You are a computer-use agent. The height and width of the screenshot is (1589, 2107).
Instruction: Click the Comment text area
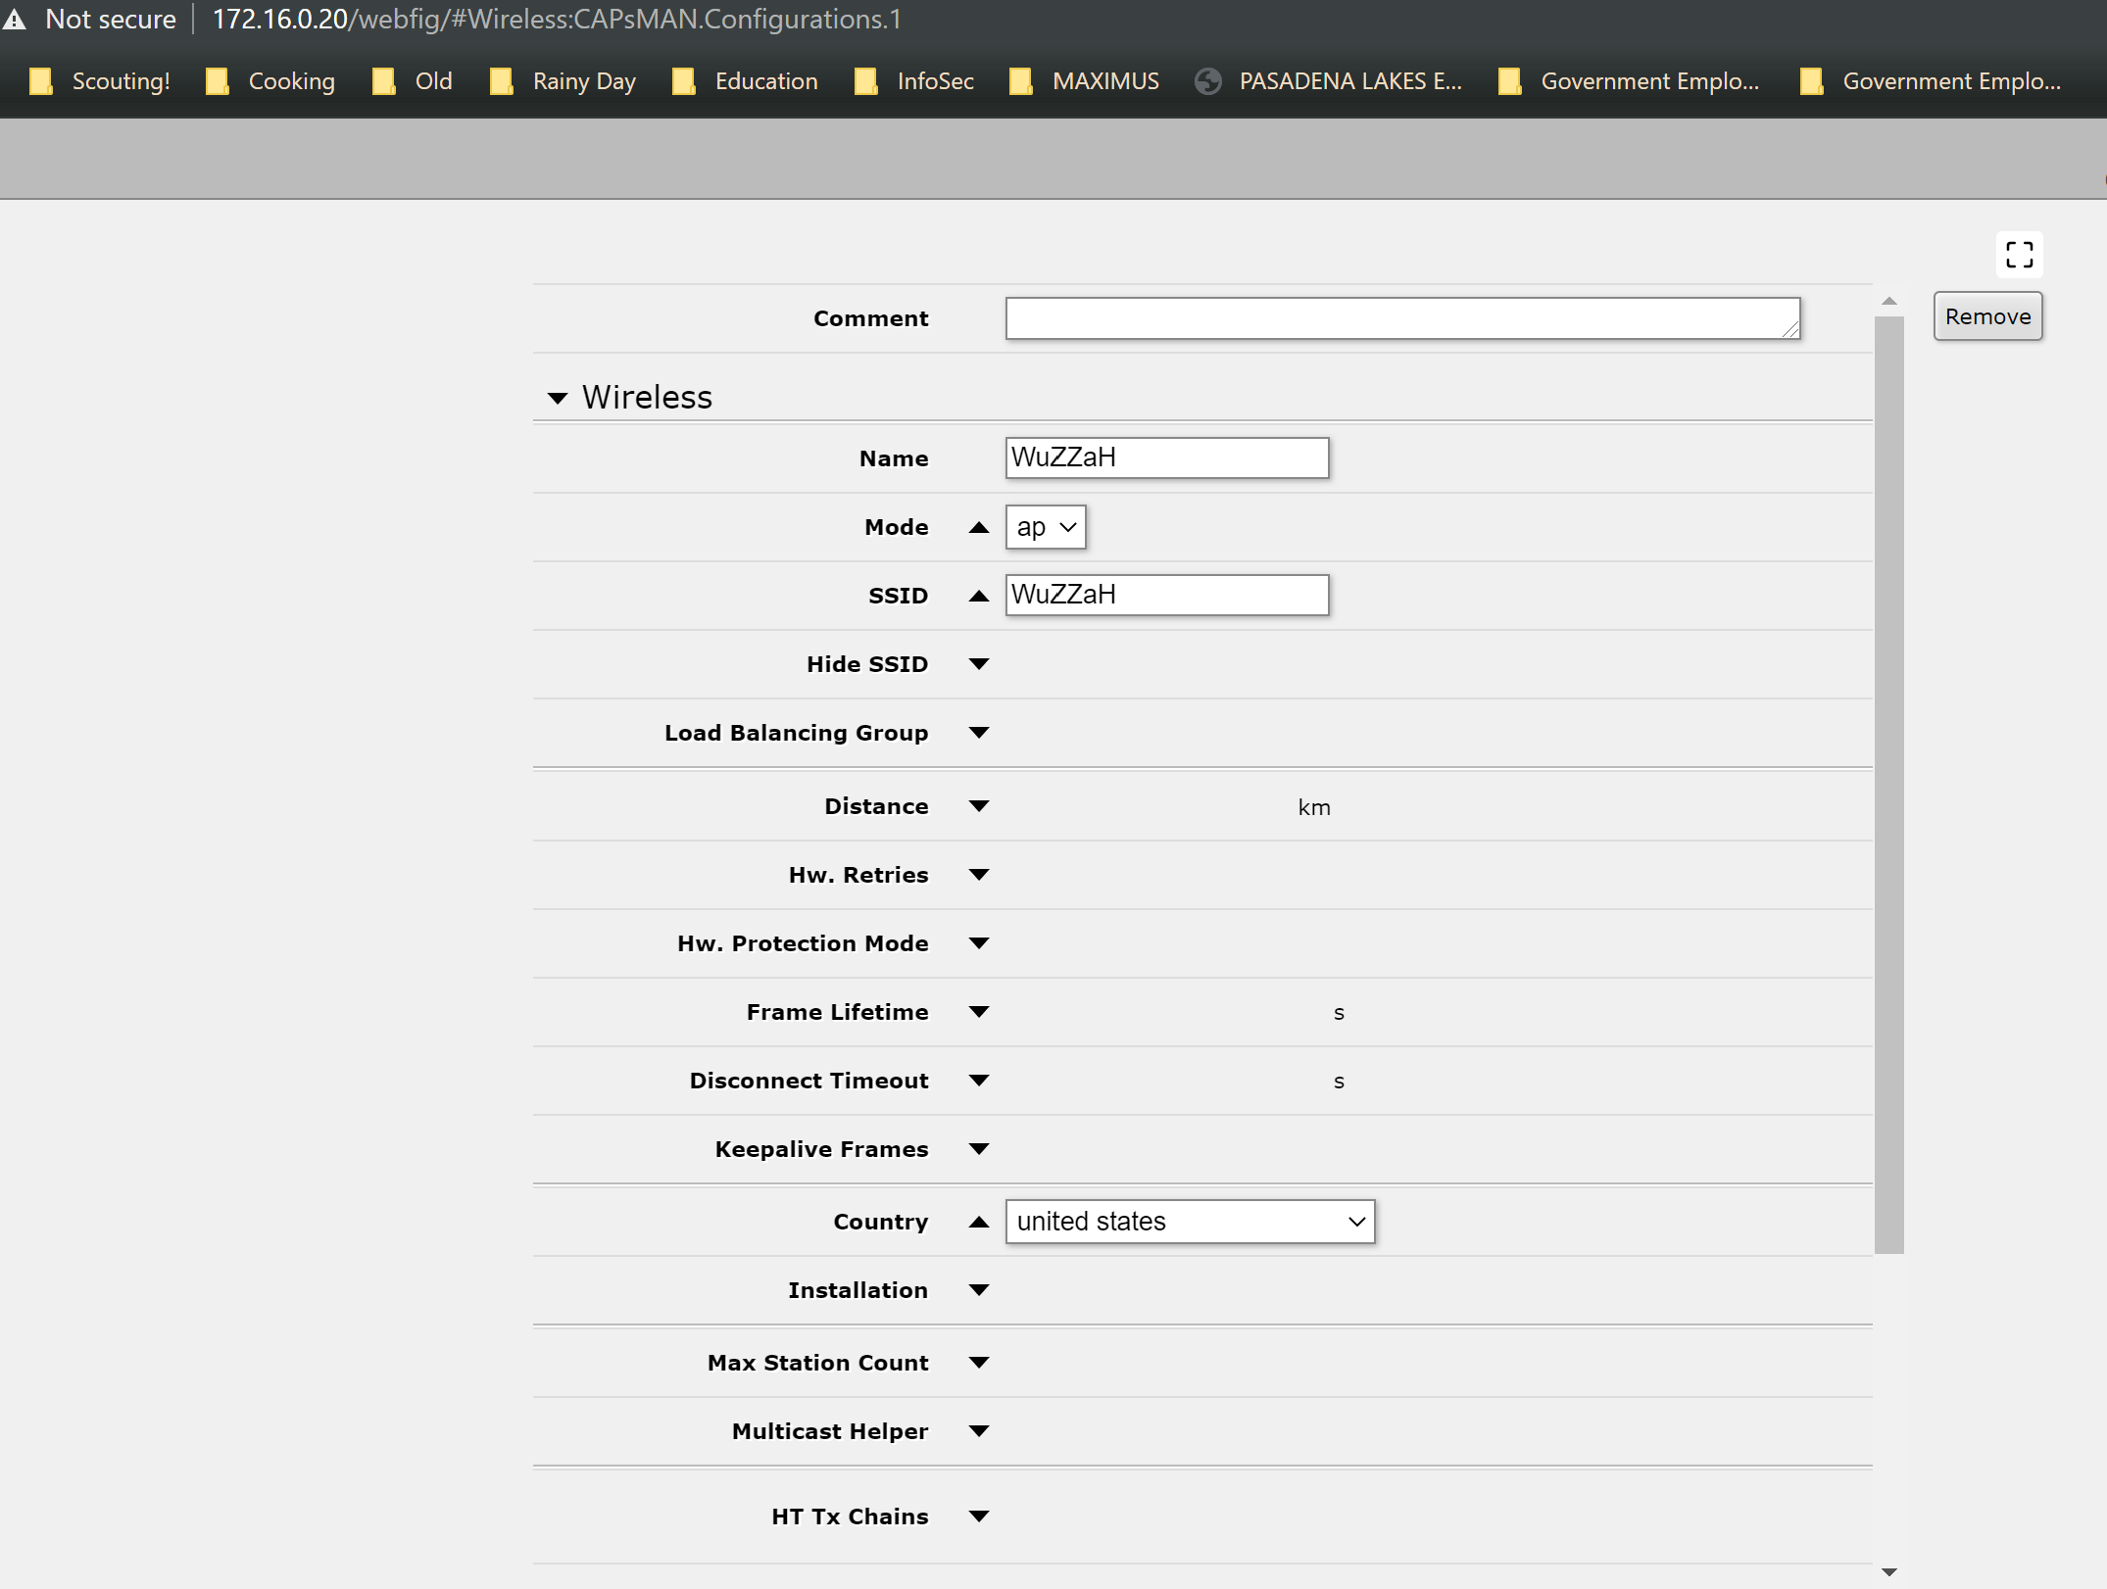click(1401, 318)
